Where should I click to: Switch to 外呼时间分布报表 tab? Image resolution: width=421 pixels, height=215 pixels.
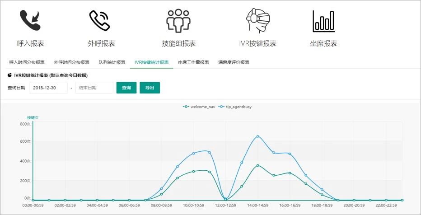pyautogui.click(x=71, y=62)
